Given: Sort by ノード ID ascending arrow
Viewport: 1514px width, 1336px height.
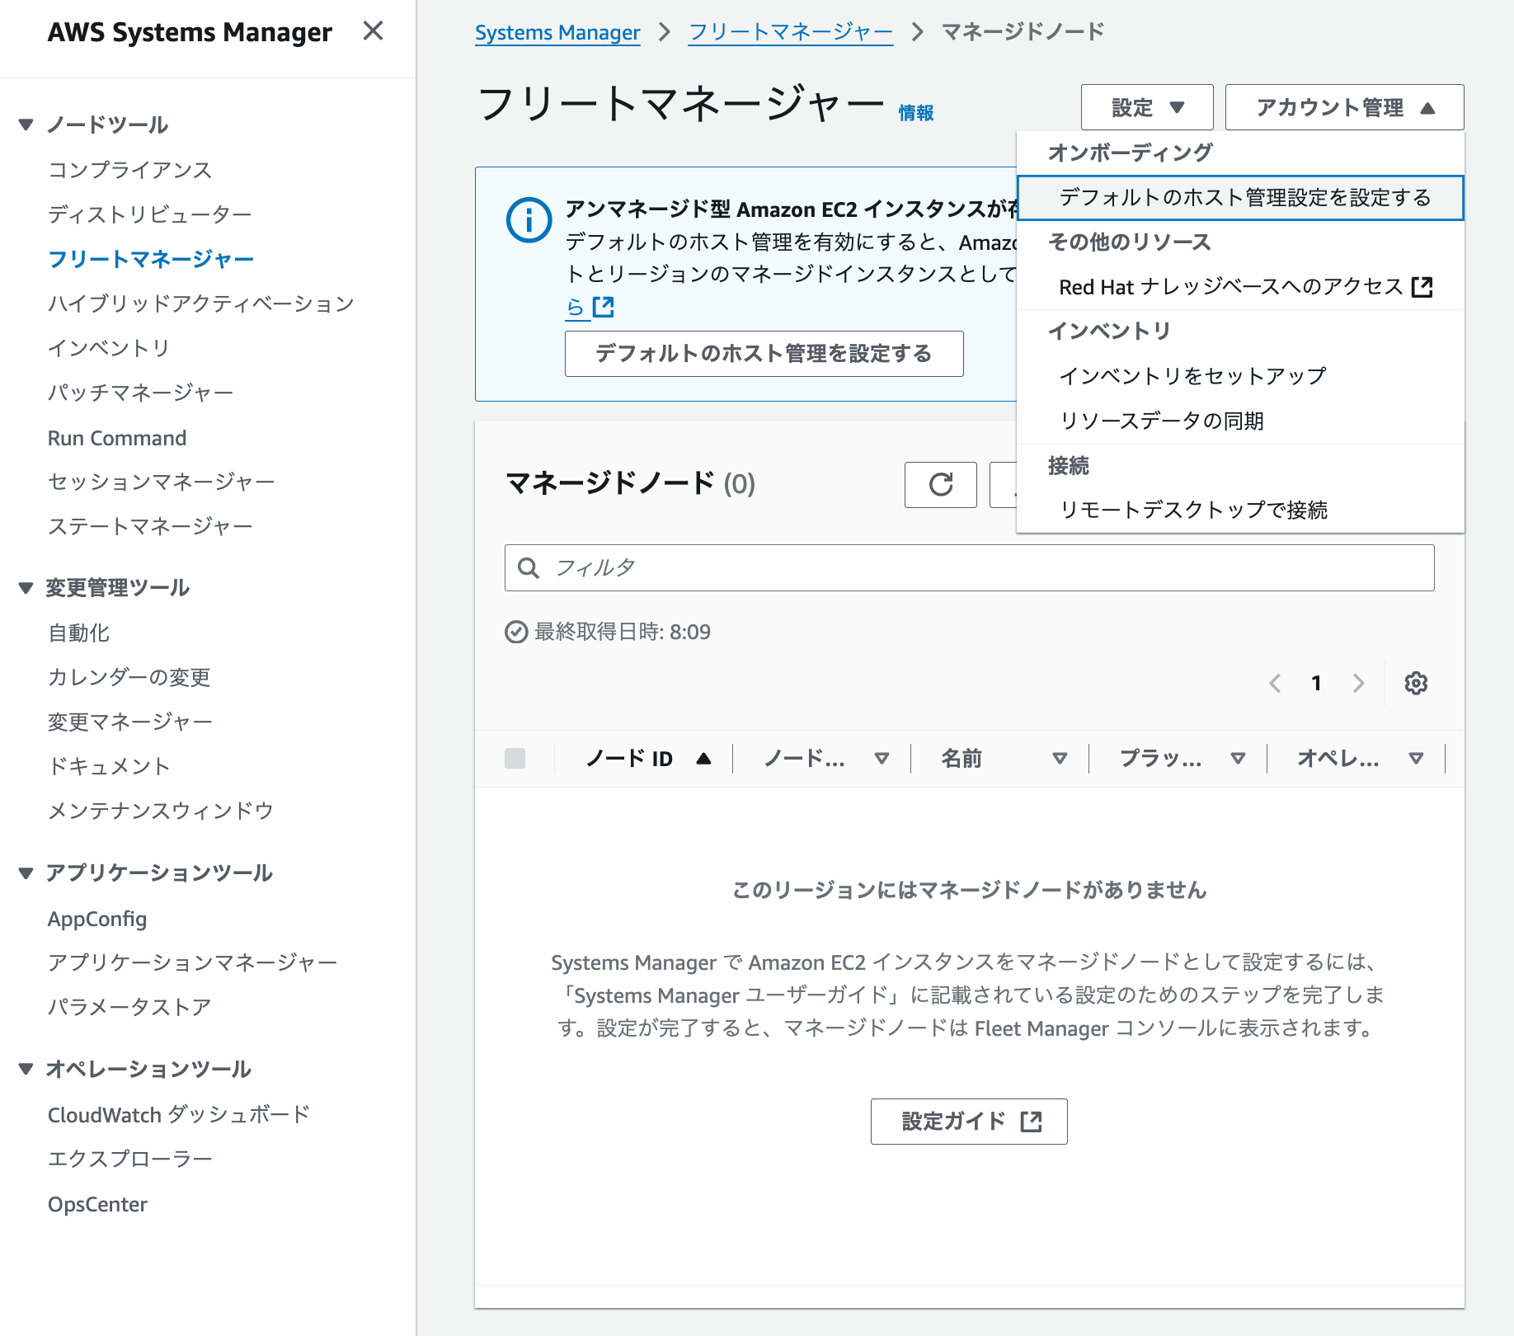Looking at the screenshot, I should (703, 758).
